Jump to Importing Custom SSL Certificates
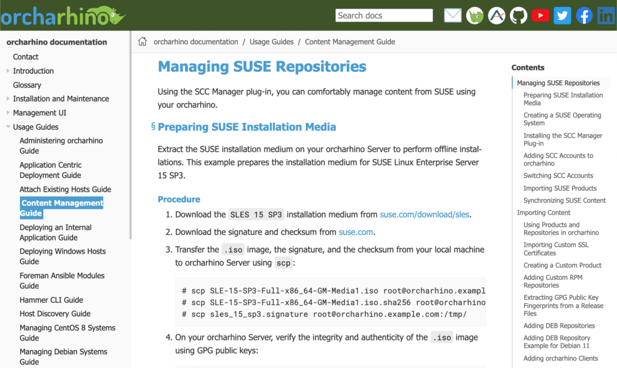617x368 pixels. tap(556, 249)
